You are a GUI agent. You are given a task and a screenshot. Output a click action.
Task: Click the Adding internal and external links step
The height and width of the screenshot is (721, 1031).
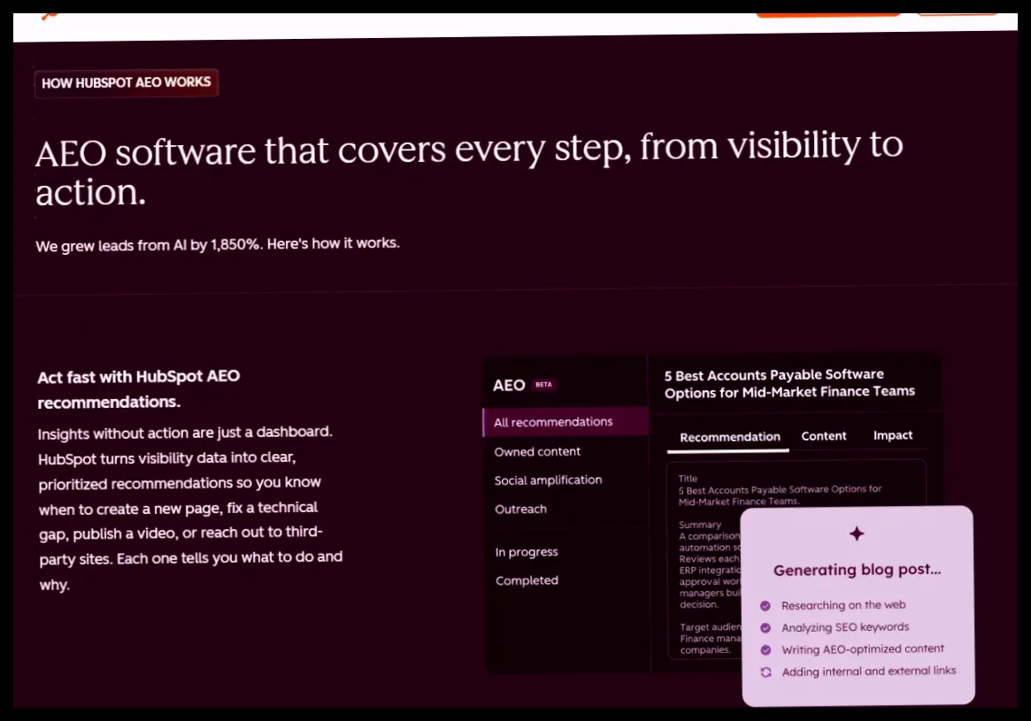[869, 671]
